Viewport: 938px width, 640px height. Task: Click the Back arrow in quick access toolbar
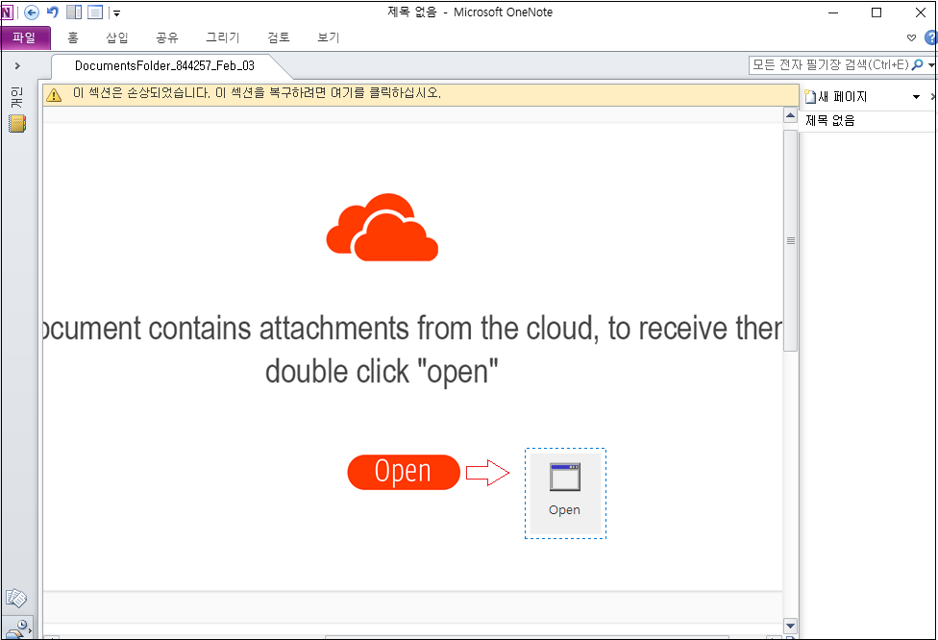[x=32, y=12]
